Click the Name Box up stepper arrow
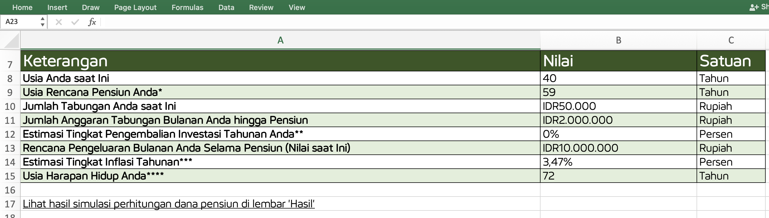The image size is (769, 218). pyautogui.click(x=42, y=19)
